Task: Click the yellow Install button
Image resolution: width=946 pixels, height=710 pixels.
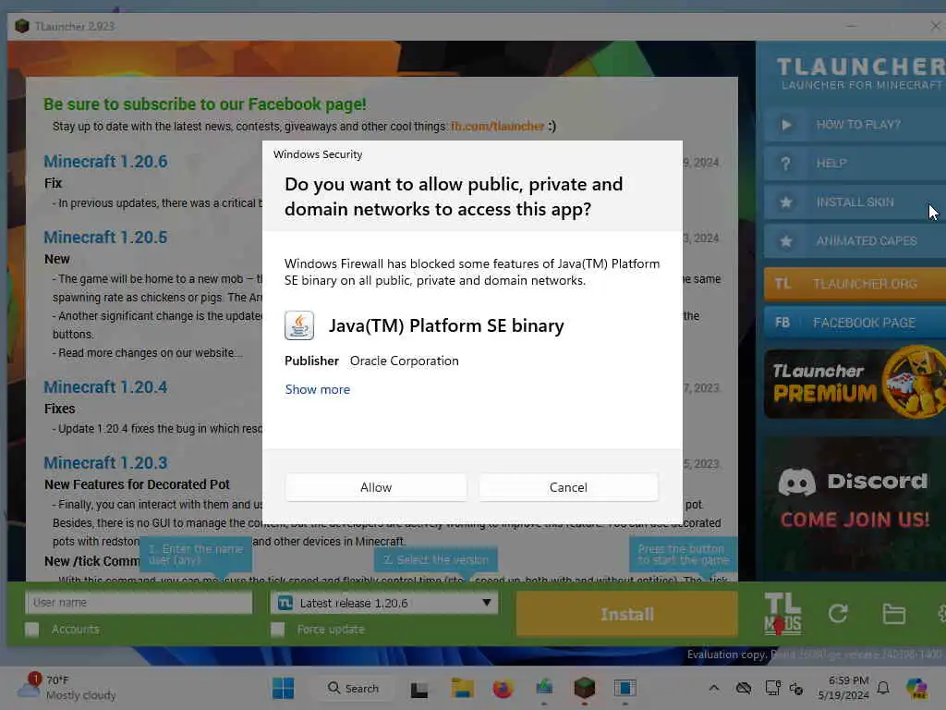Action: click(627, 614)
